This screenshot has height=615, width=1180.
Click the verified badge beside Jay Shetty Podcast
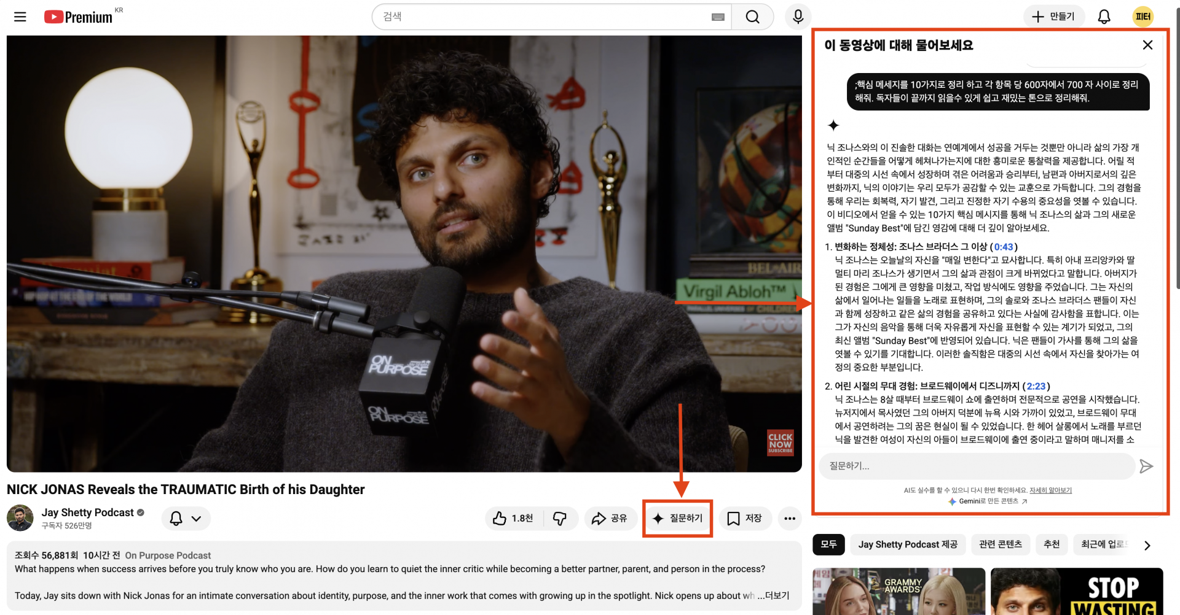click(x=141, y=512)
